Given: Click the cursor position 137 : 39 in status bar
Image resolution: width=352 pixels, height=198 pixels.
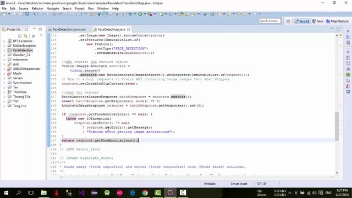Looking at the screenshot, I should click(x=261, y=184).
